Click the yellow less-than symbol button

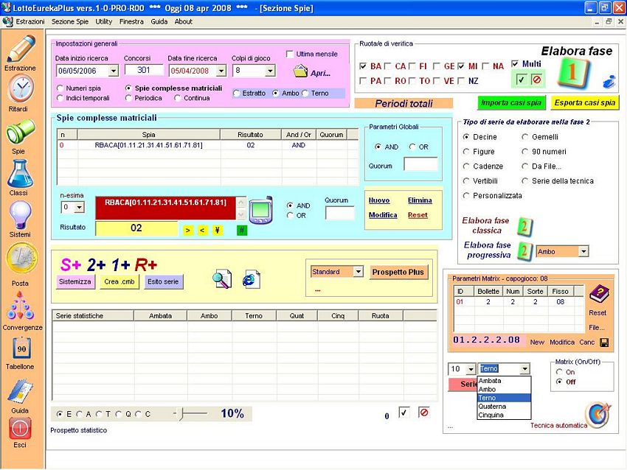click(203, 231)
